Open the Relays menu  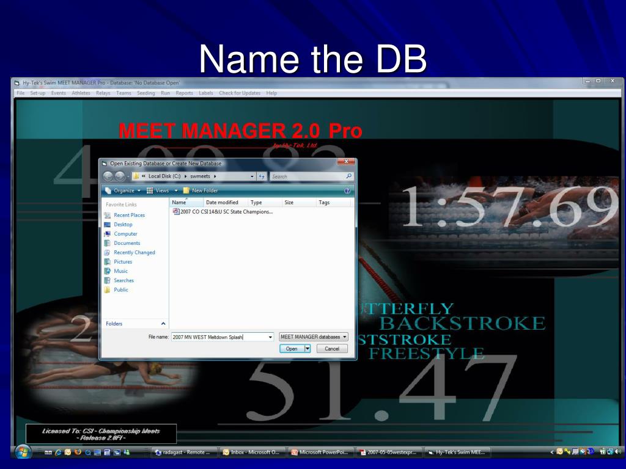[103, 93]
